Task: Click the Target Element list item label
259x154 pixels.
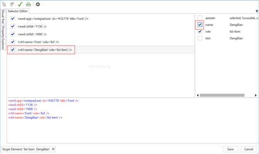Action: point(26,149)
